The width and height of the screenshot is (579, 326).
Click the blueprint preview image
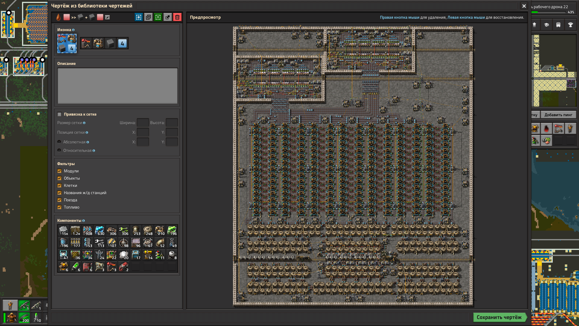tap(353, 166)
